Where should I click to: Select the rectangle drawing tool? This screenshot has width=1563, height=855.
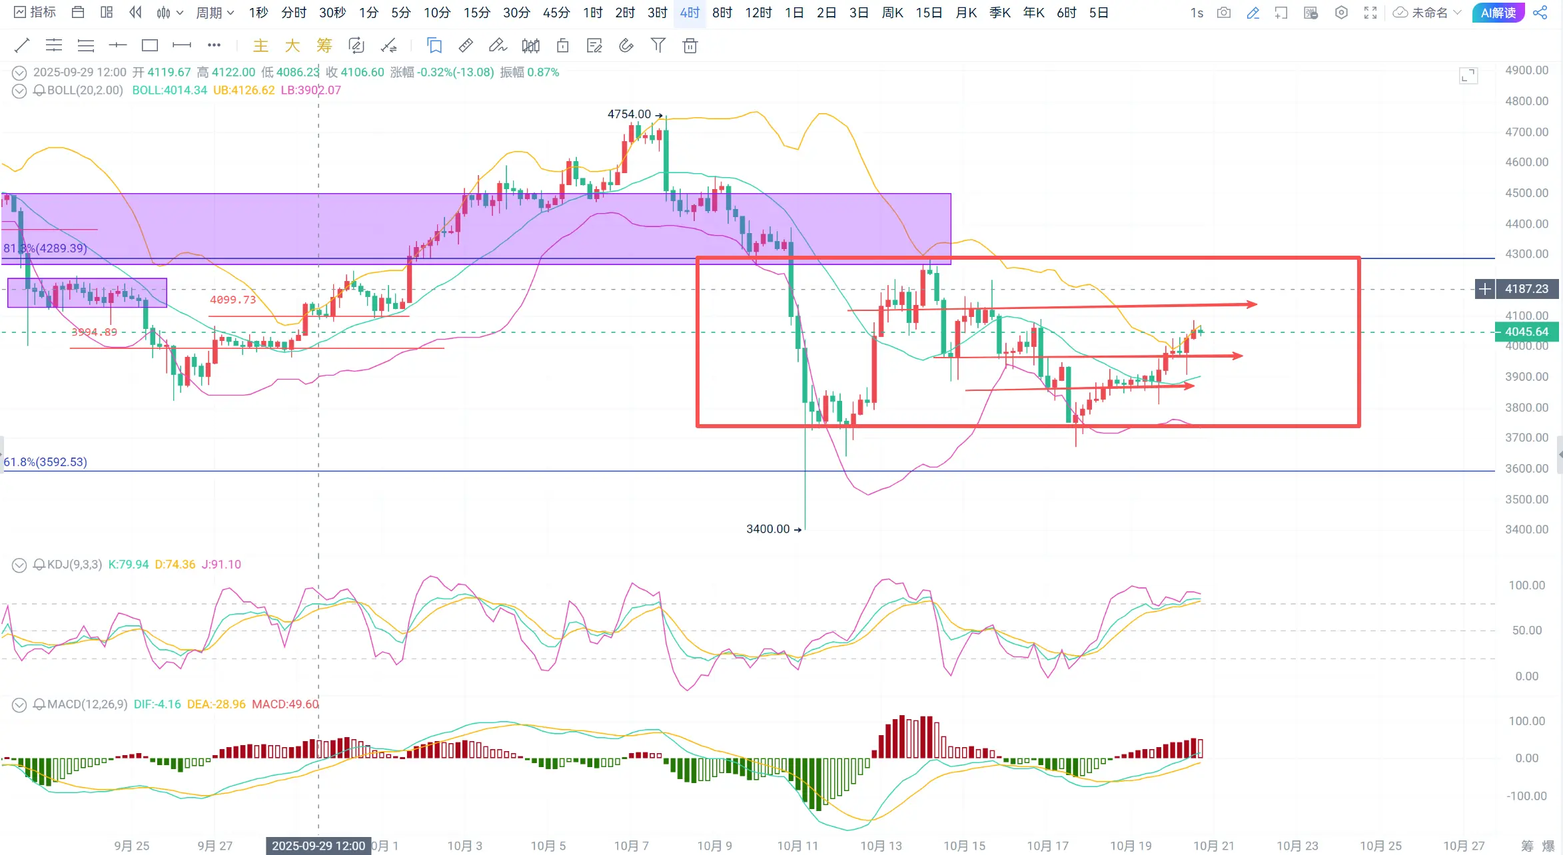150,45
